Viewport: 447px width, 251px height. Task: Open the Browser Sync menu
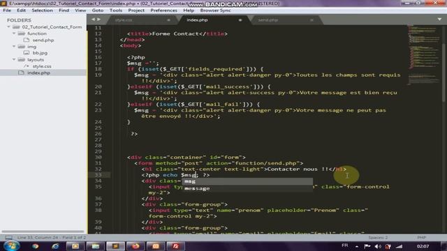tap(216, 10)
